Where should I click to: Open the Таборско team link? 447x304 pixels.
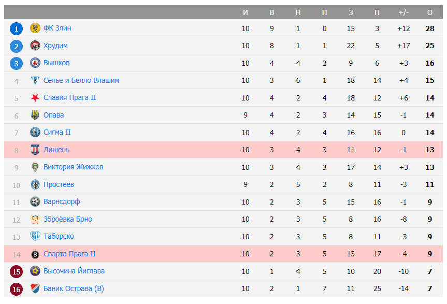pyautogui.click(x=59, y=237)
